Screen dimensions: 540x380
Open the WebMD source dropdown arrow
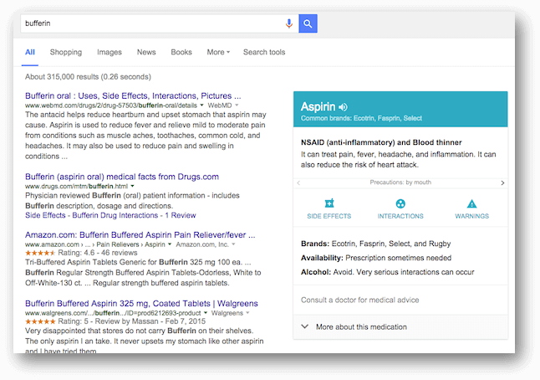(237, 105)
